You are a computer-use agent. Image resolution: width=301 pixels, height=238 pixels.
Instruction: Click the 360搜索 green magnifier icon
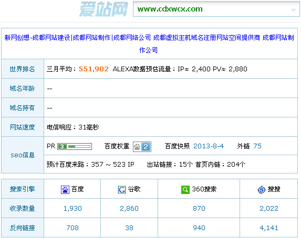click(185, 190)
